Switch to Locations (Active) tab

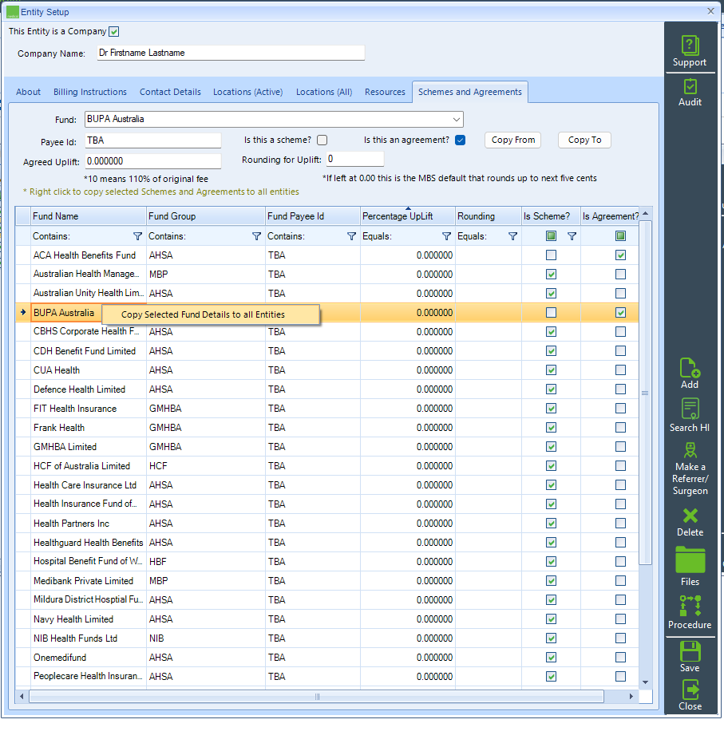click(x=247, y=92)
